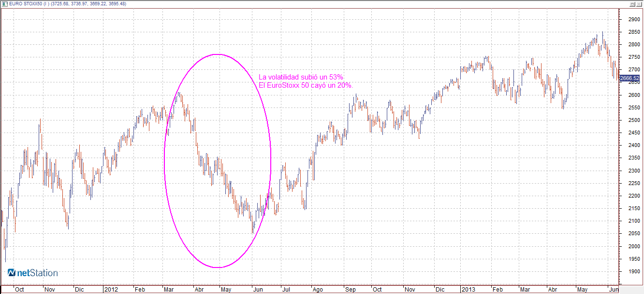Close the EURO STOXX50 chart window
The image size is (644, 294).
pyautogui.click(x=639, y=3)
